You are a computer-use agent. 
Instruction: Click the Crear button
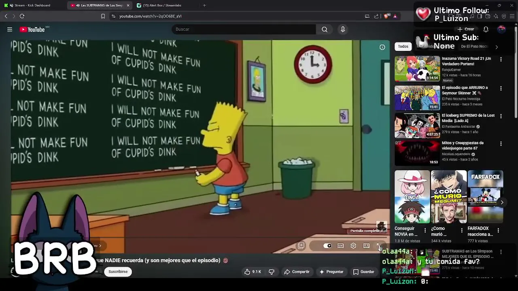[466, 29]
